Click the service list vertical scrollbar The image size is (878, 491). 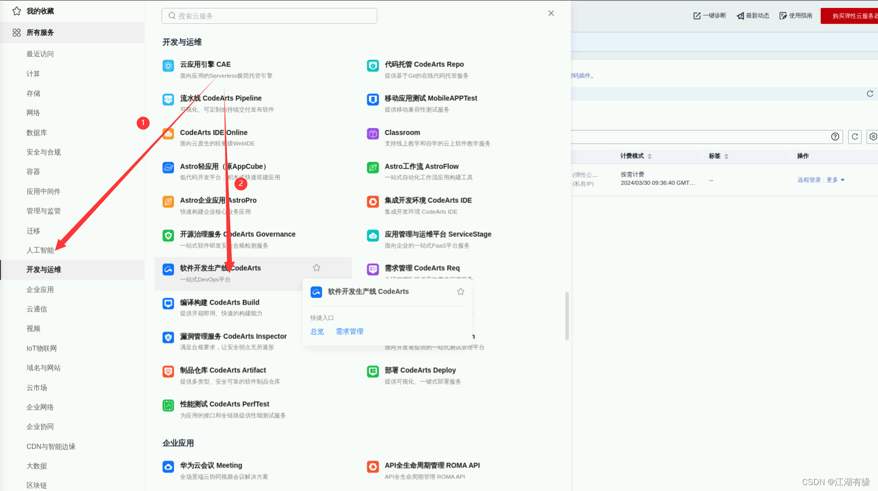(567, 316)
